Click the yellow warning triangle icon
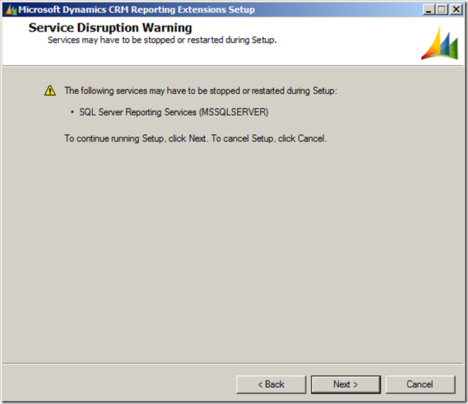This screenshot has width=468, height=404. click(x=50, y=90)
